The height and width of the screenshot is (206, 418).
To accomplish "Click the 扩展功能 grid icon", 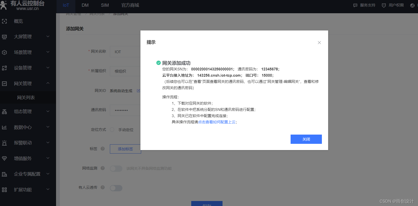I will coord(5,190).
